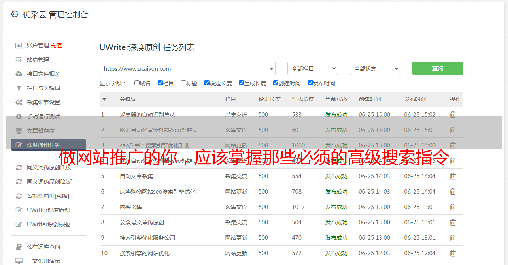This screenshot has width=508, height=265.
Task: Expand the 全部栏目 dropdown
Action: click(312, 68)
